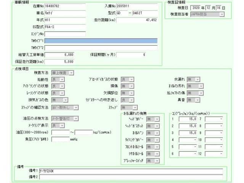244x183 pixels.
Task: Click the 検査日 year field
Action: pyautogui.click(x=196, y=8)
